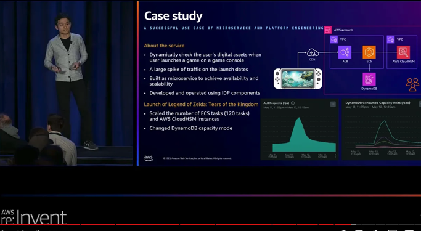
Task: Click the ALB load balancer icon
Action: [345, 52]
